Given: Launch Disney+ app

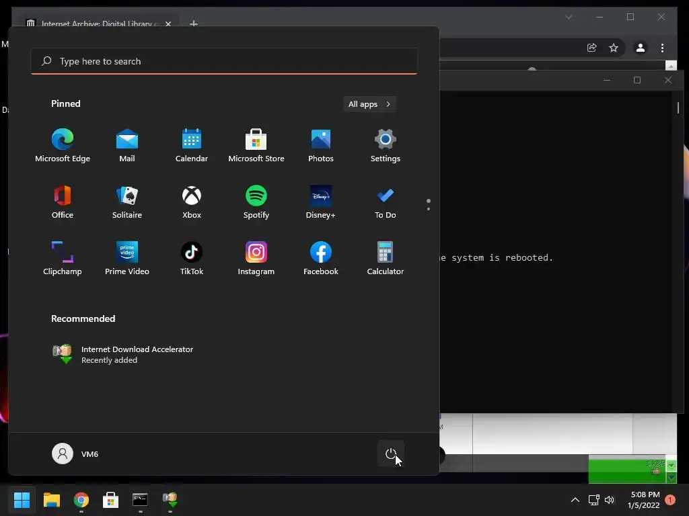Looking at the screenshot, I should tap(321, 202).
